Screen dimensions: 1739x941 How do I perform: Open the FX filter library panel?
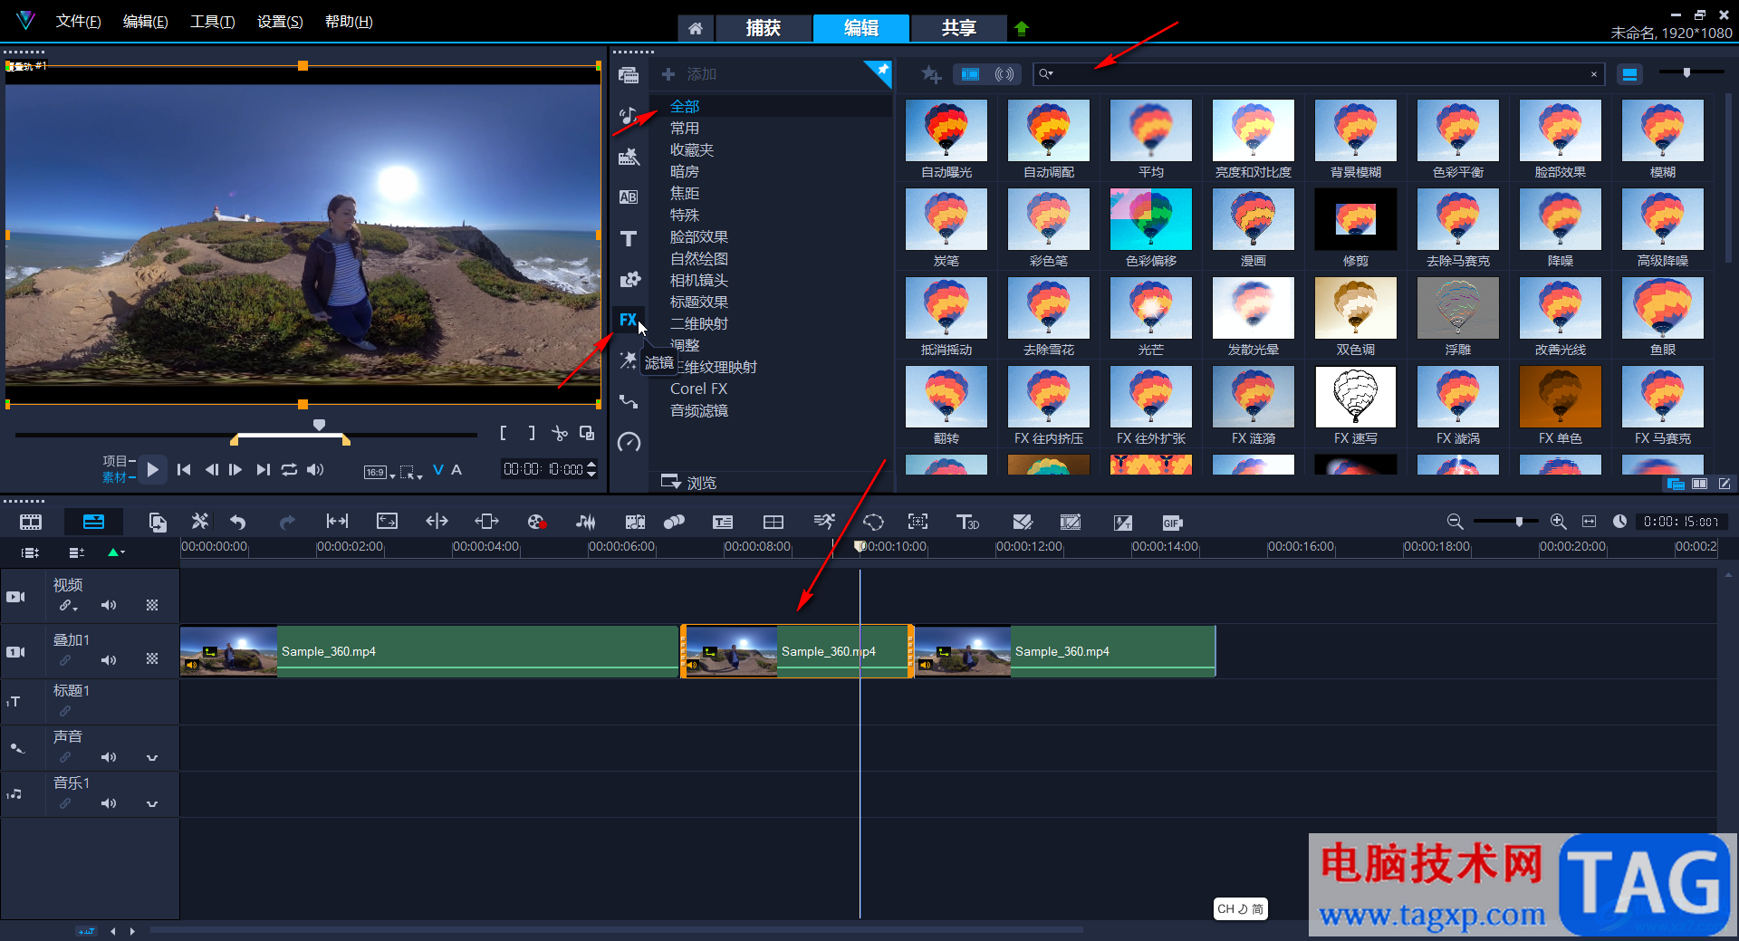628,320
